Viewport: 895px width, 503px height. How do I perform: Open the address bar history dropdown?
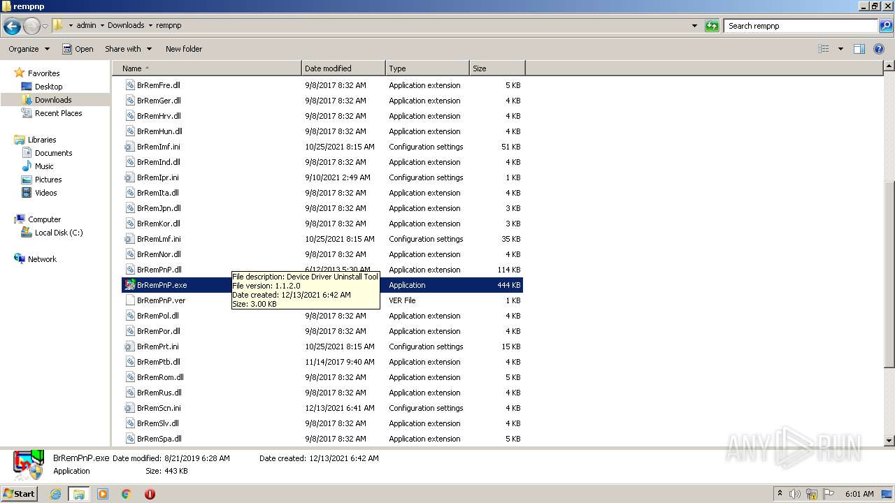[694, 26]
